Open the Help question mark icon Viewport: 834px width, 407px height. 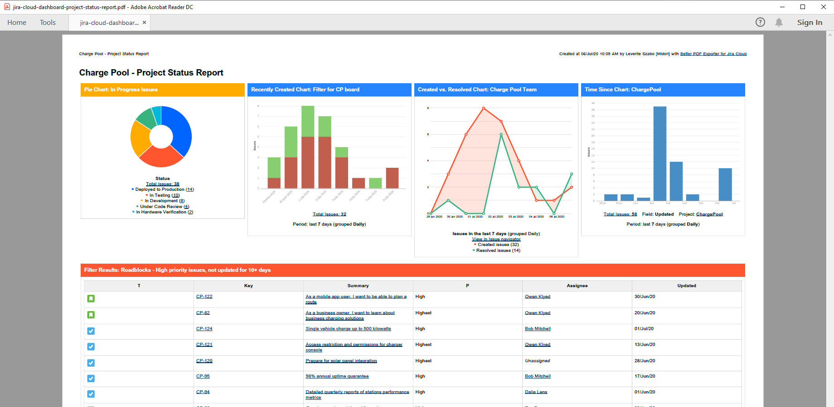coord(760,22)
